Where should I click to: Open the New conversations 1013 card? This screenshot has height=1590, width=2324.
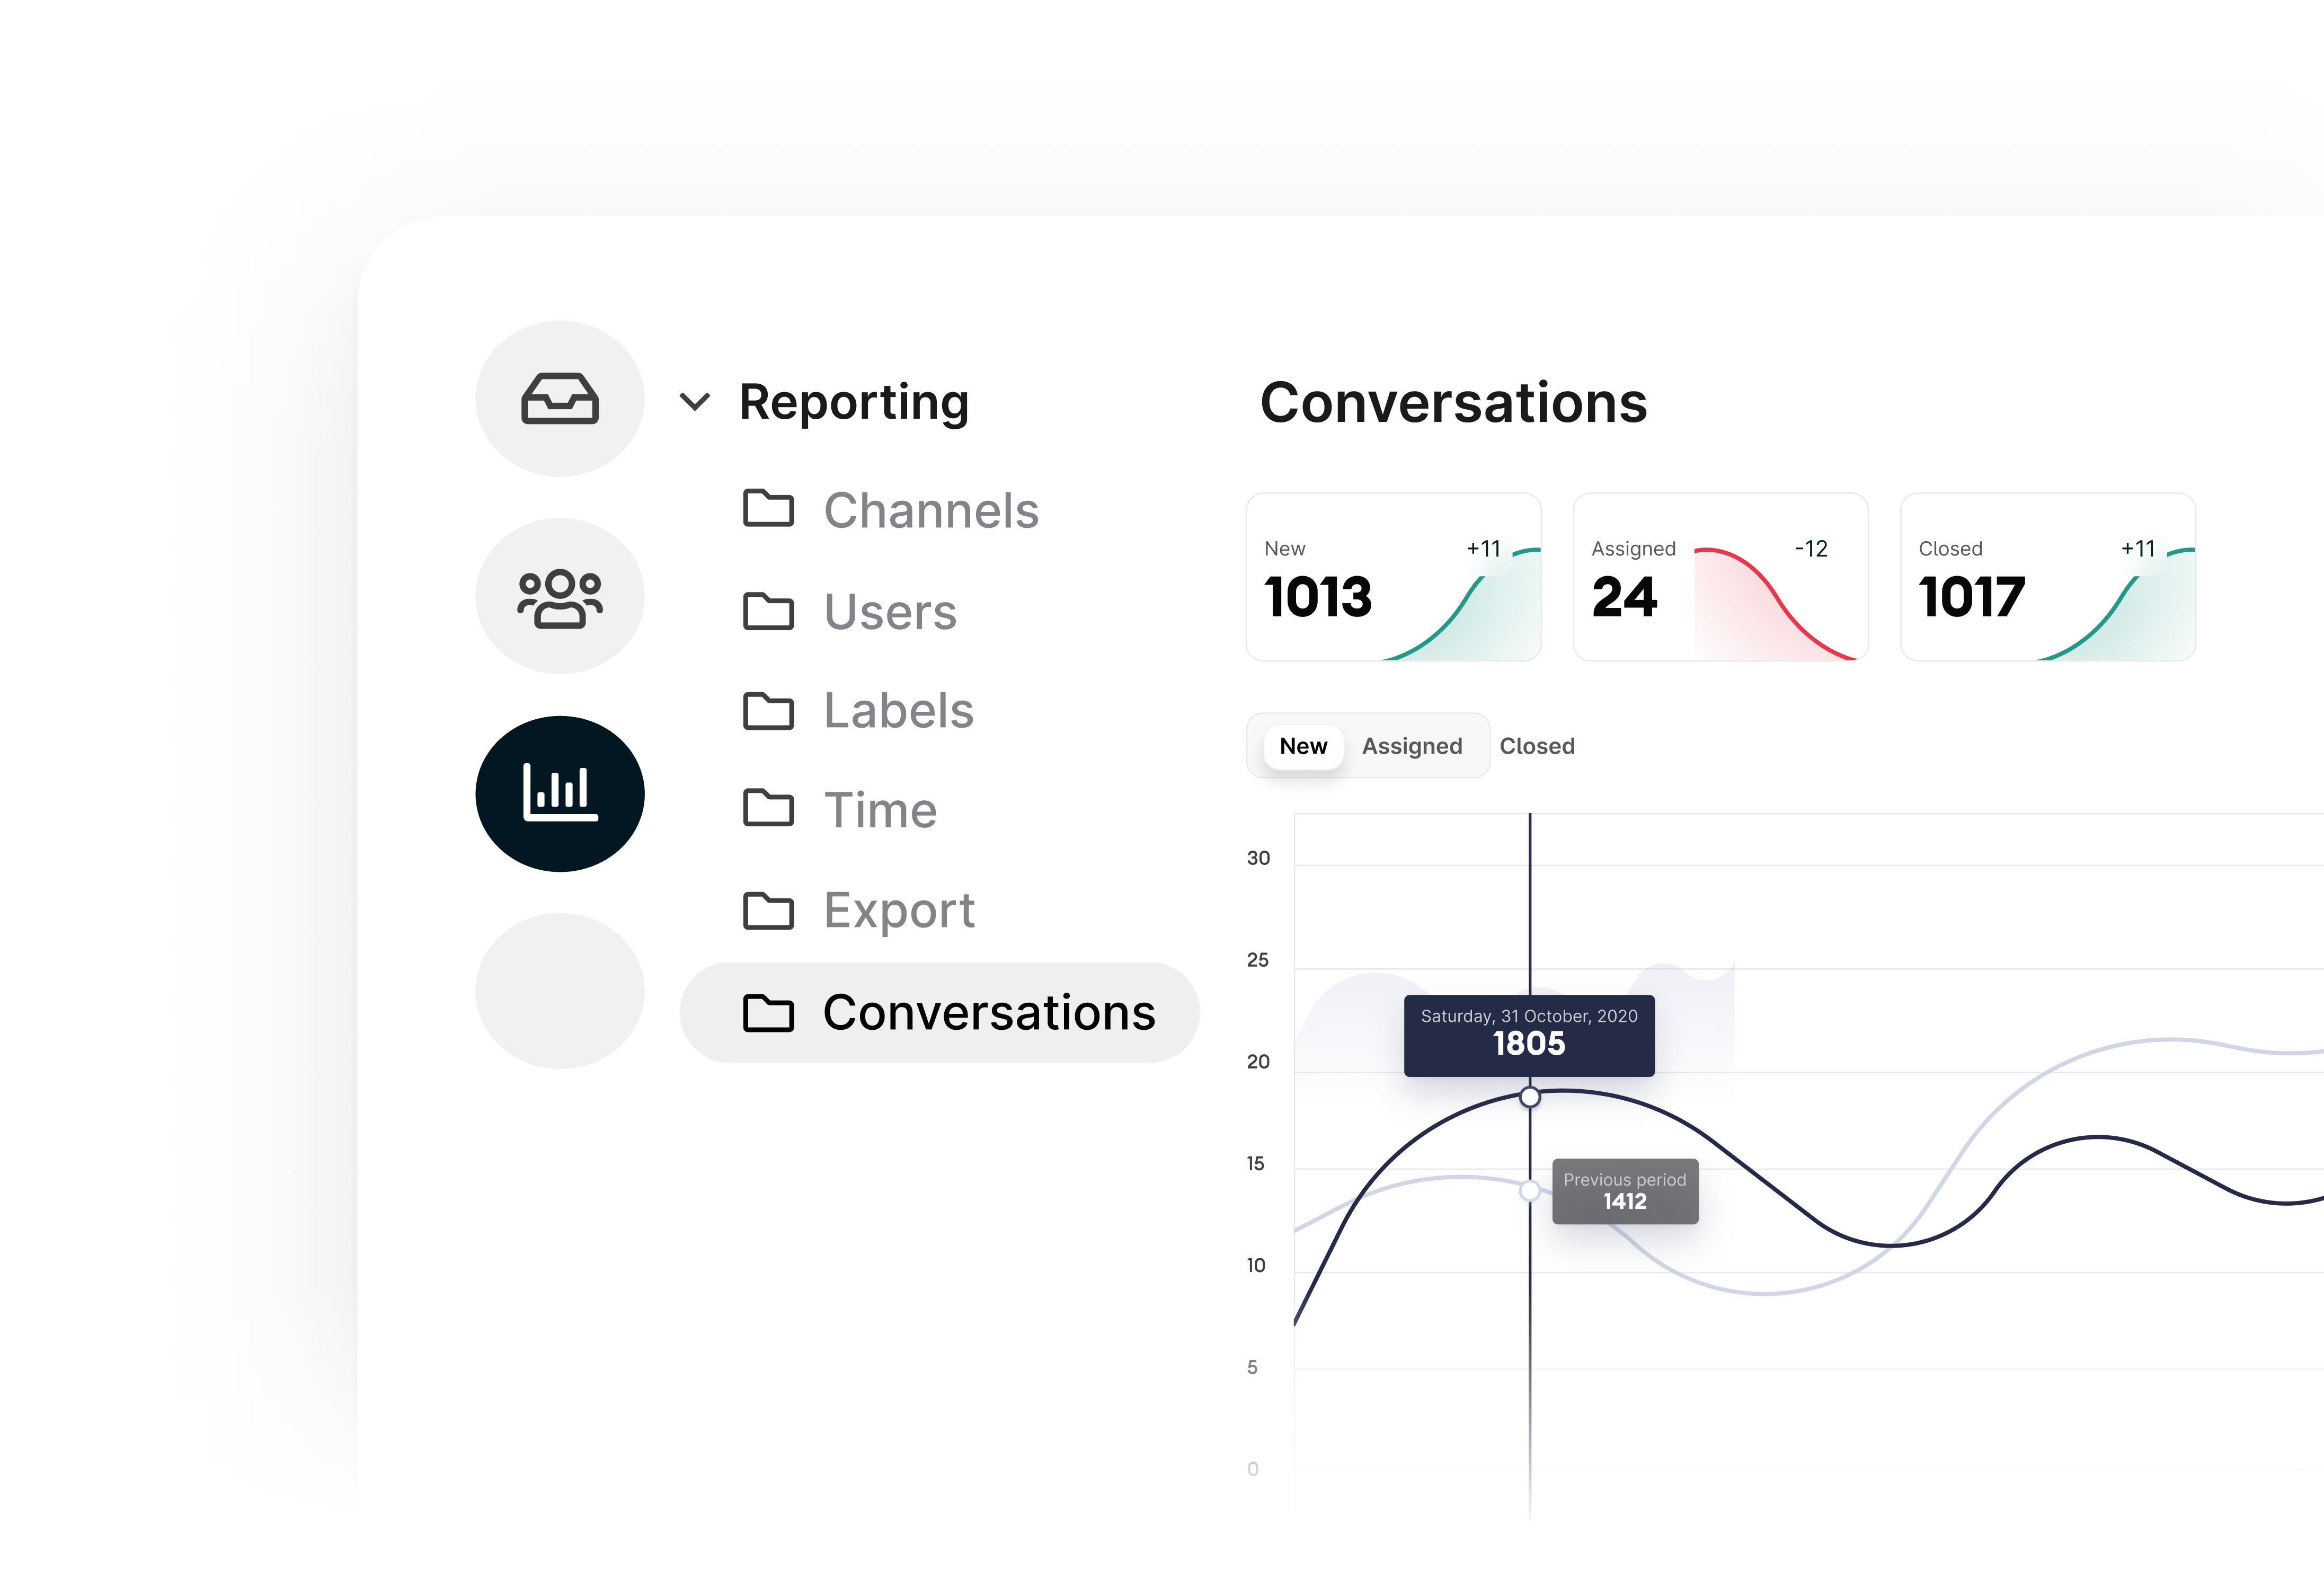tap(1392, 577)
